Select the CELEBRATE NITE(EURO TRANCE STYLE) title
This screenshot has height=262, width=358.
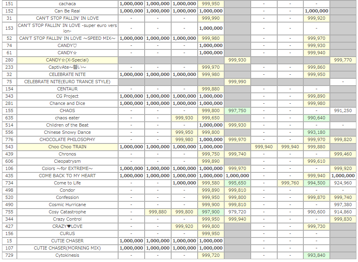tap(68, 82)
